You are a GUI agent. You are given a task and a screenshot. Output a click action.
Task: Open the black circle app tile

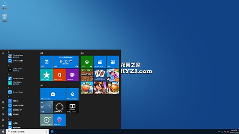point(59,107)
